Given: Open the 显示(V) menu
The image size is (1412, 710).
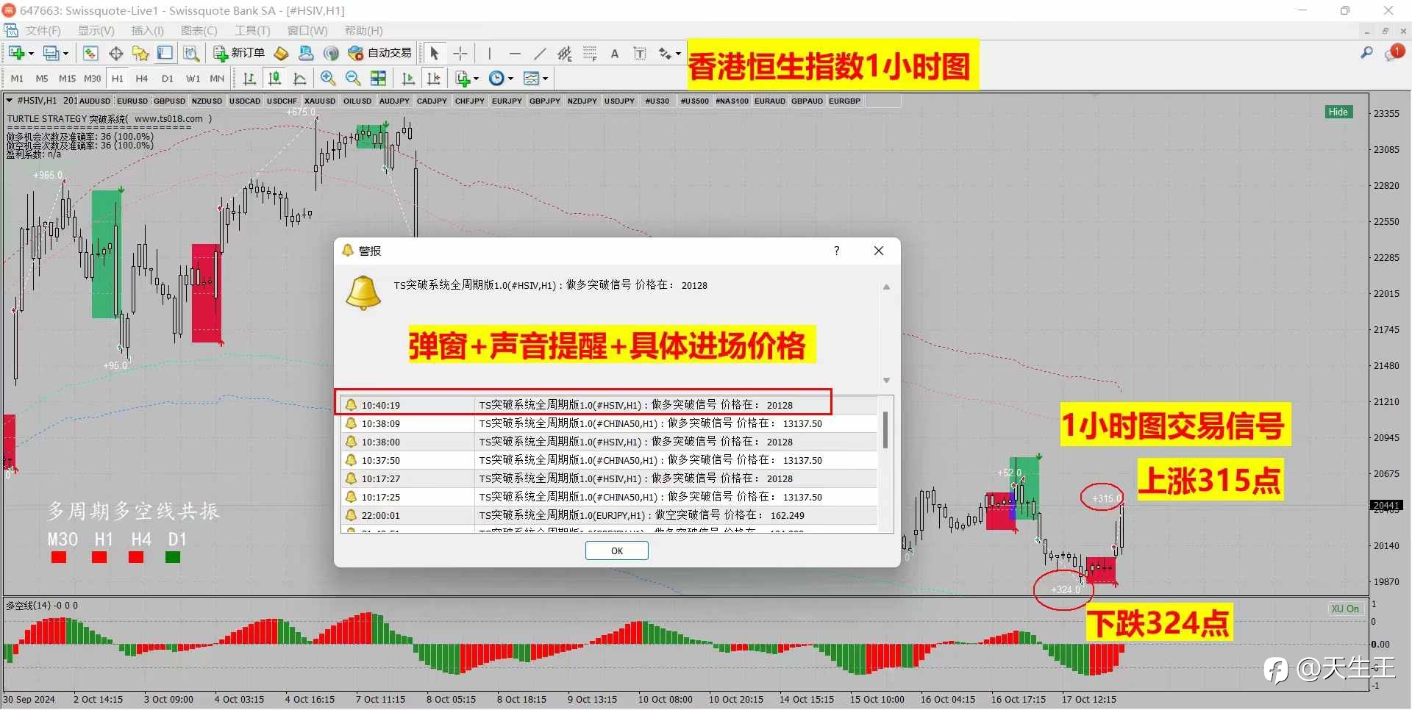Looking at the screenshot, I should tap(96, 31).
